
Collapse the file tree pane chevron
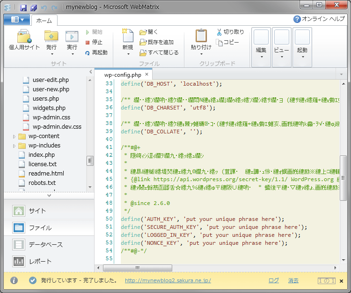(90, 72)
